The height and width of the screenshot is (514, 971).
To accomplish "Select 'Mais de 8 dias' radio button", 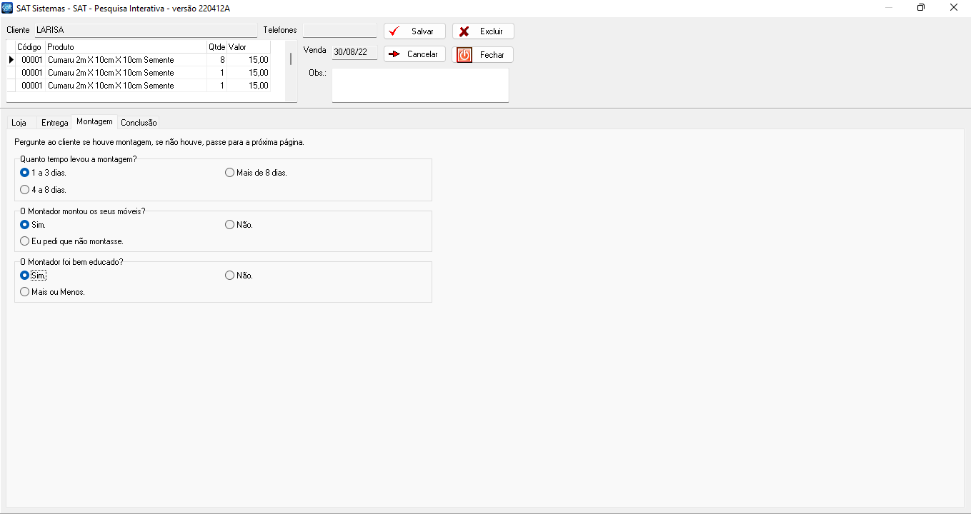I will pyautogui.click(x=229, y=173).
